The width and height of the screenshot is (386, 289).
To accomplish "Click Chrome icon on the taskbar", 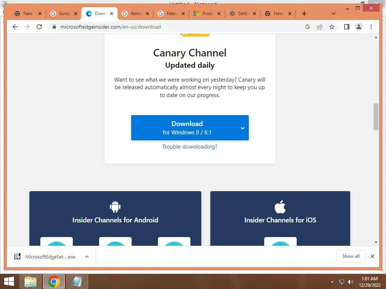I will (54, 281).
